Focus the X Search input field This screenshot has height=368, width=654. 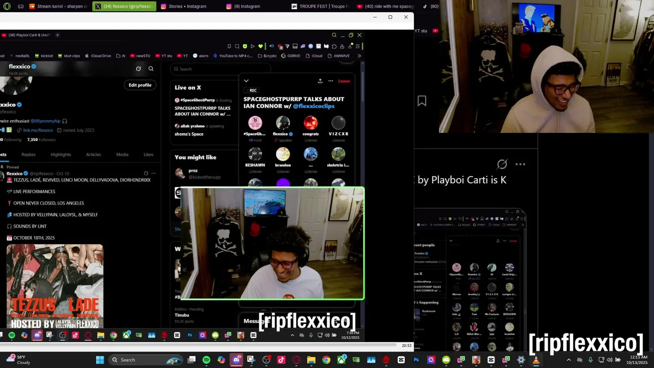click(220, 69)
